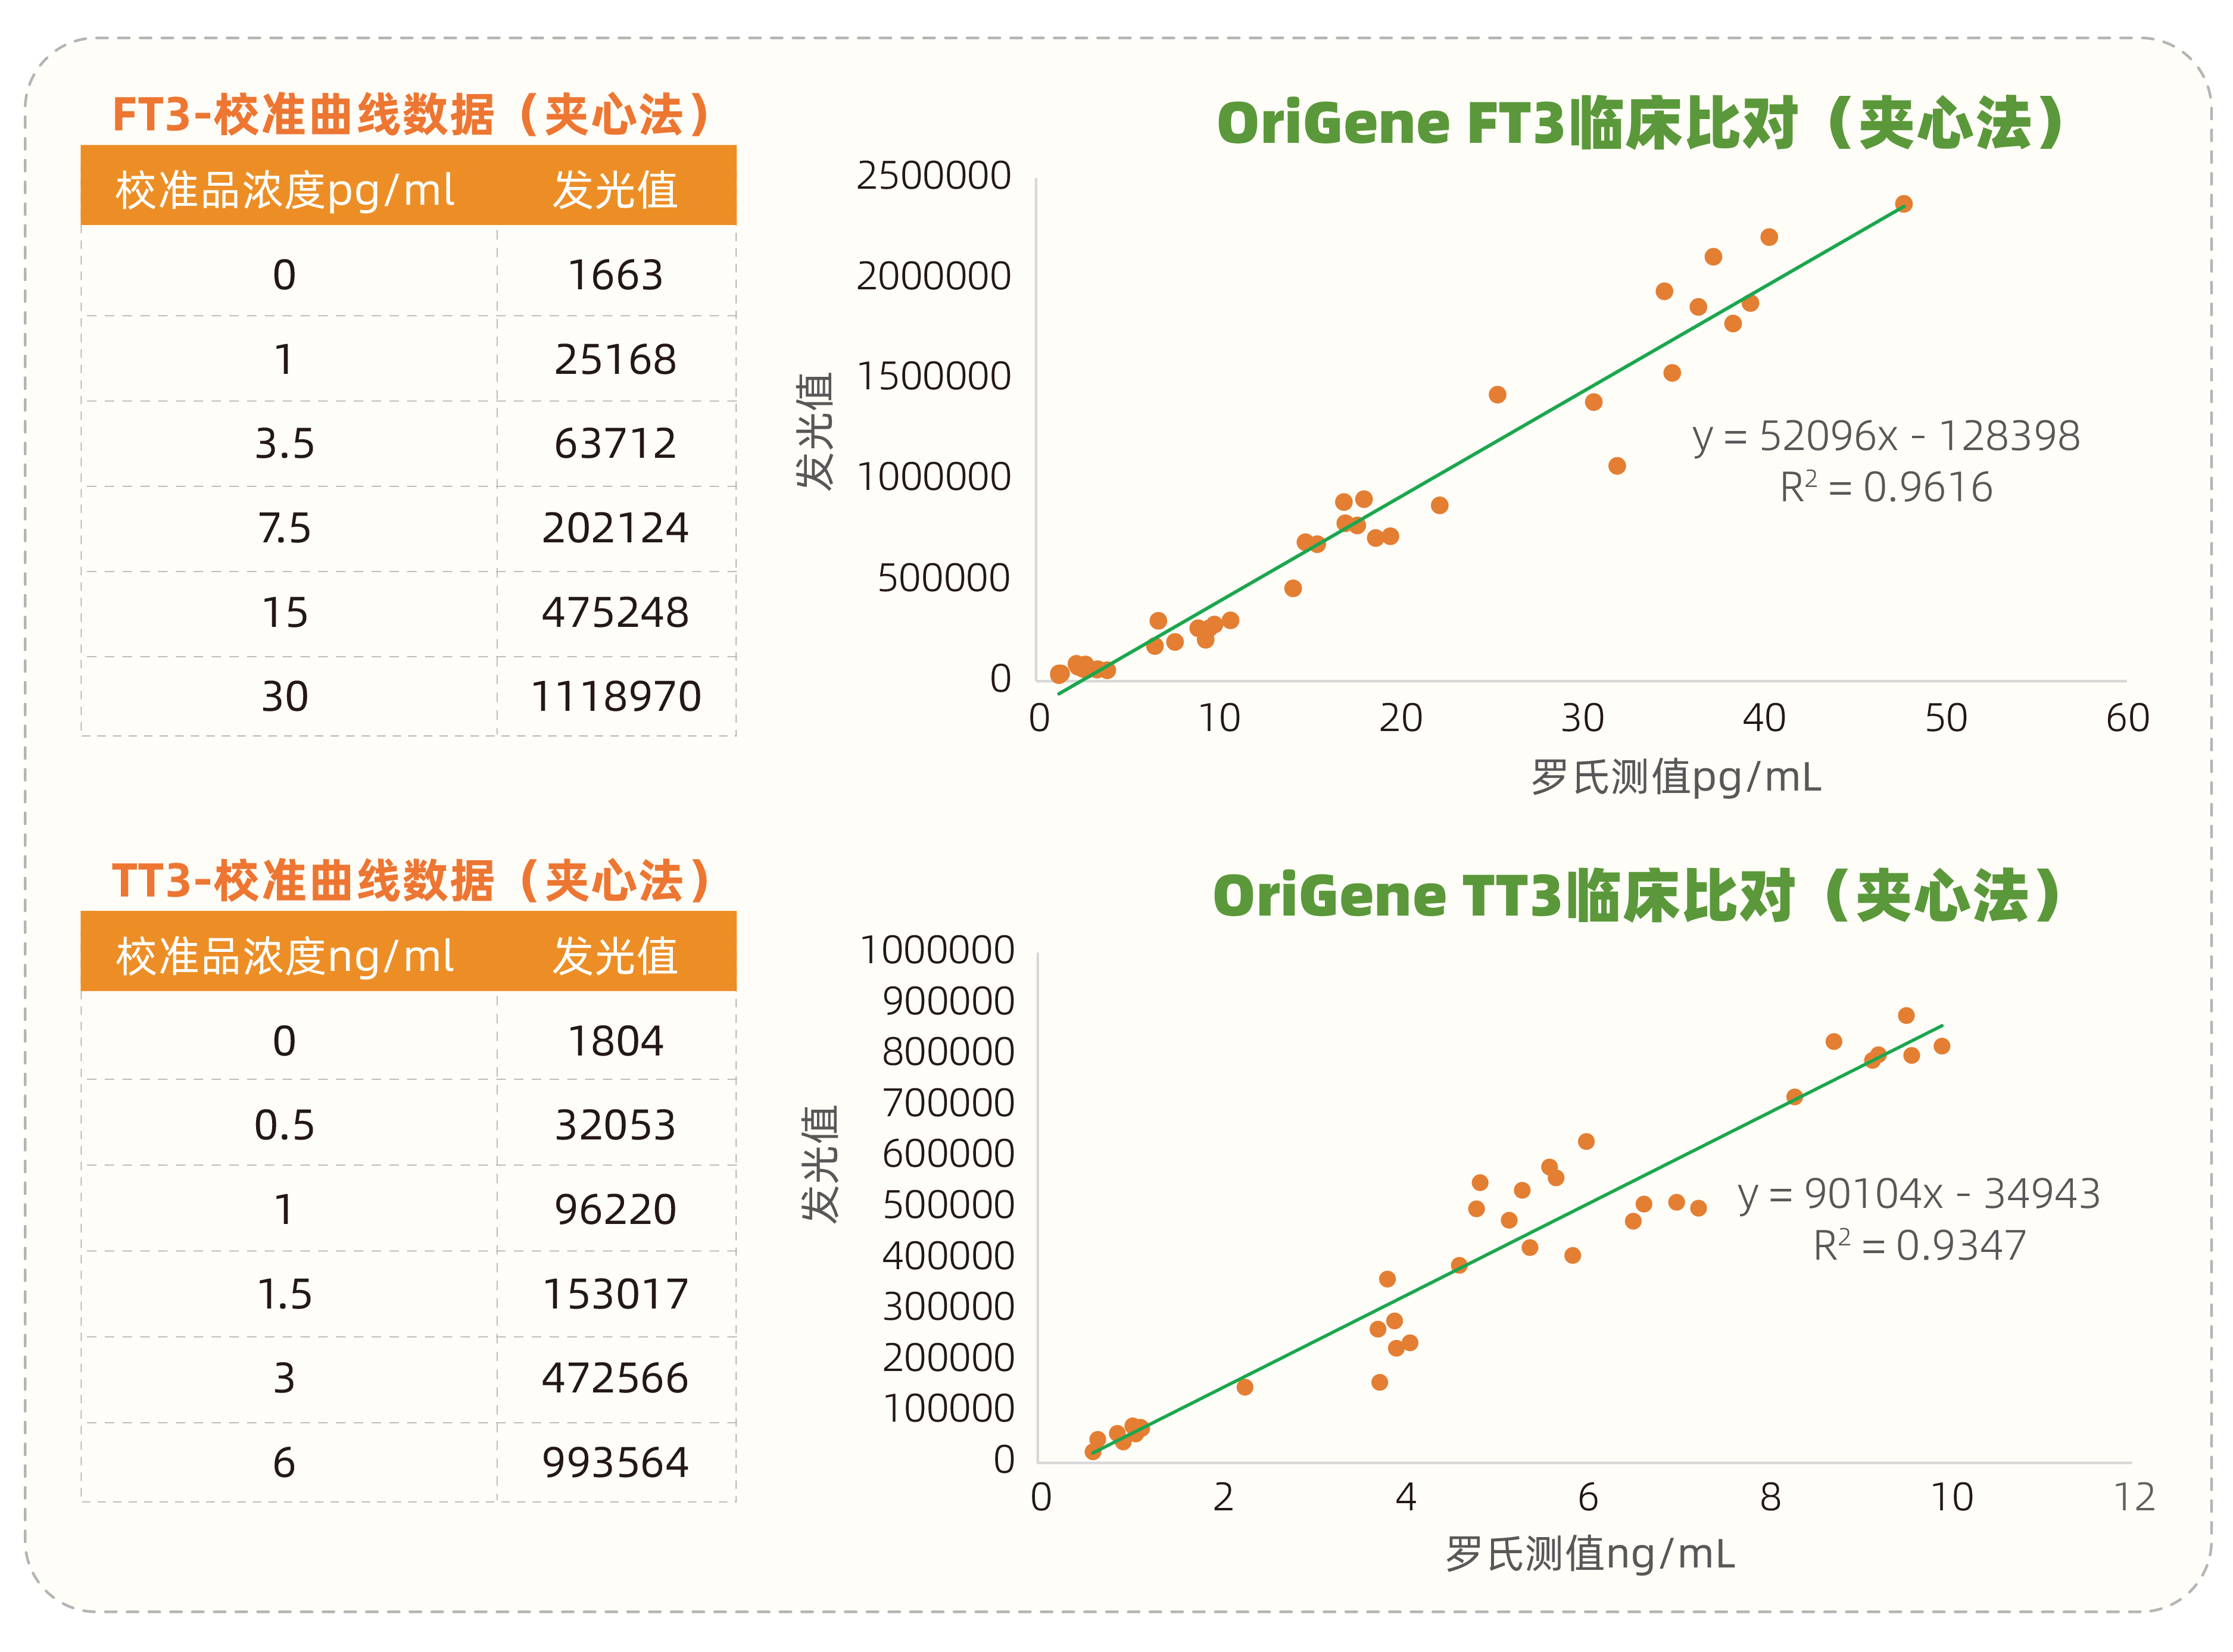
Task: Click the highest data point in TT3 chart
Action: pos(1906,1016)
